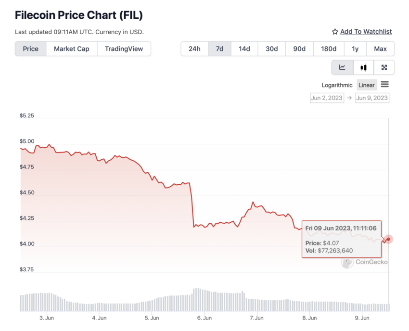Click the Price tab

point(30,49)
